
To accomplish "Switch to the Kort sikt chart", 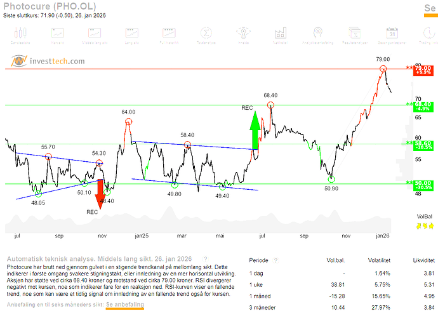I will (58, 34).
